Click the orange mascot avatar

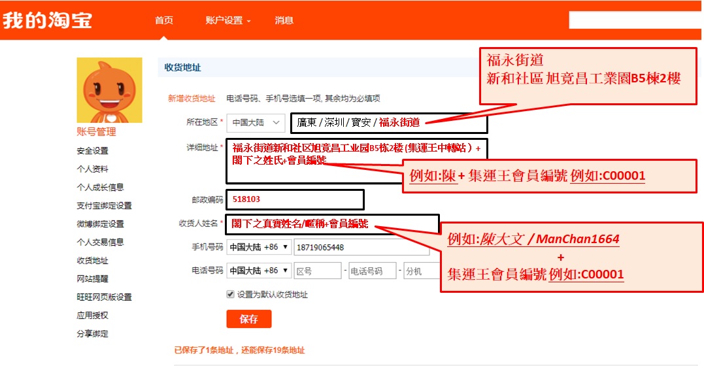pos(110,90)
